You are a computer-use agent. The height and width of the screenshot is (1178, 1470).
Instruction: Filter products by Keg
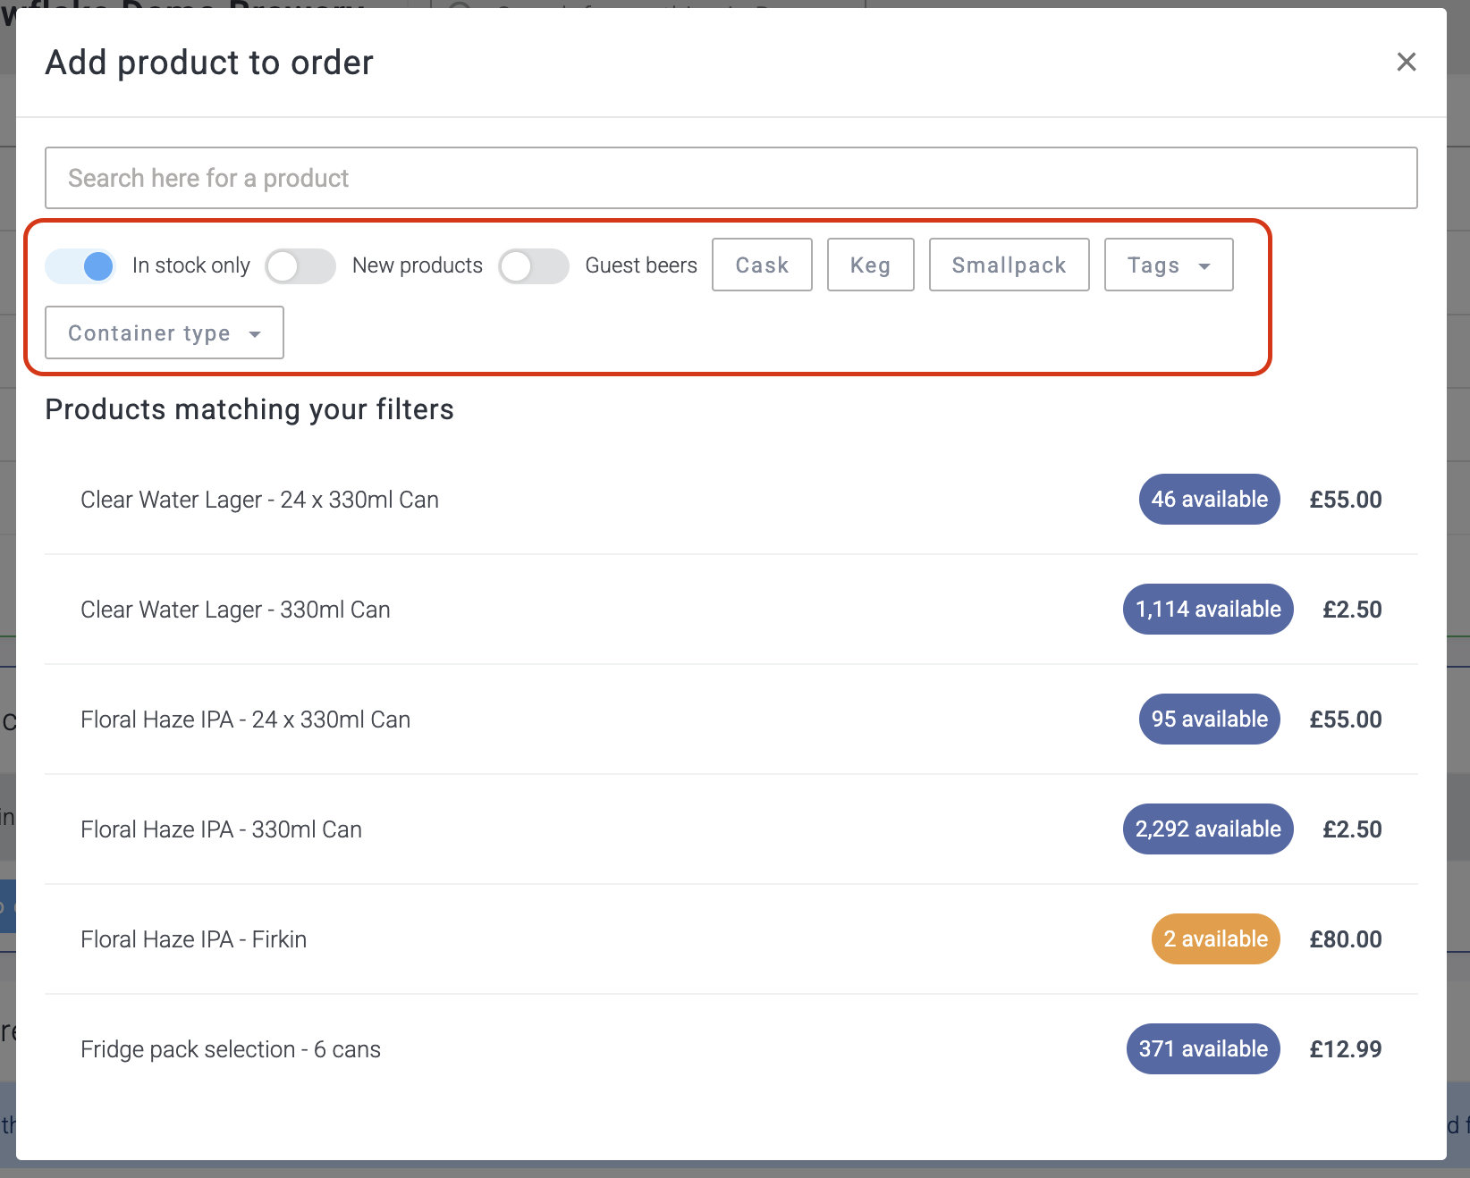coord(870,265)
